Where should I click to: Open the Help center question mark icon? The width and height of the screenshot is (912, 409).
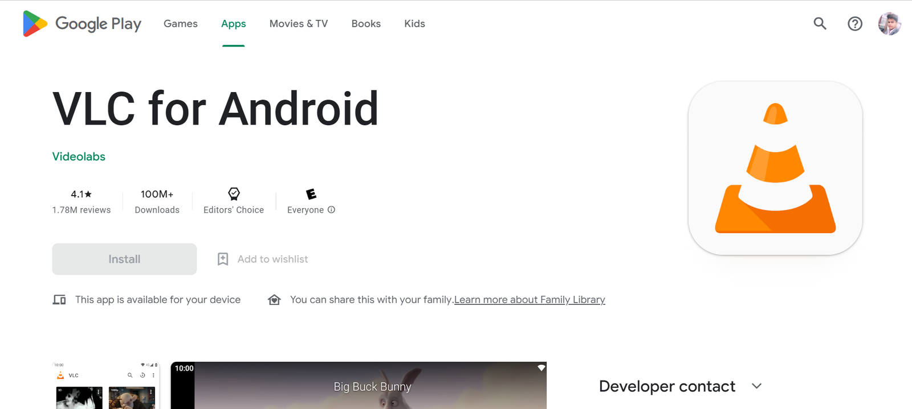click(855, 23)
